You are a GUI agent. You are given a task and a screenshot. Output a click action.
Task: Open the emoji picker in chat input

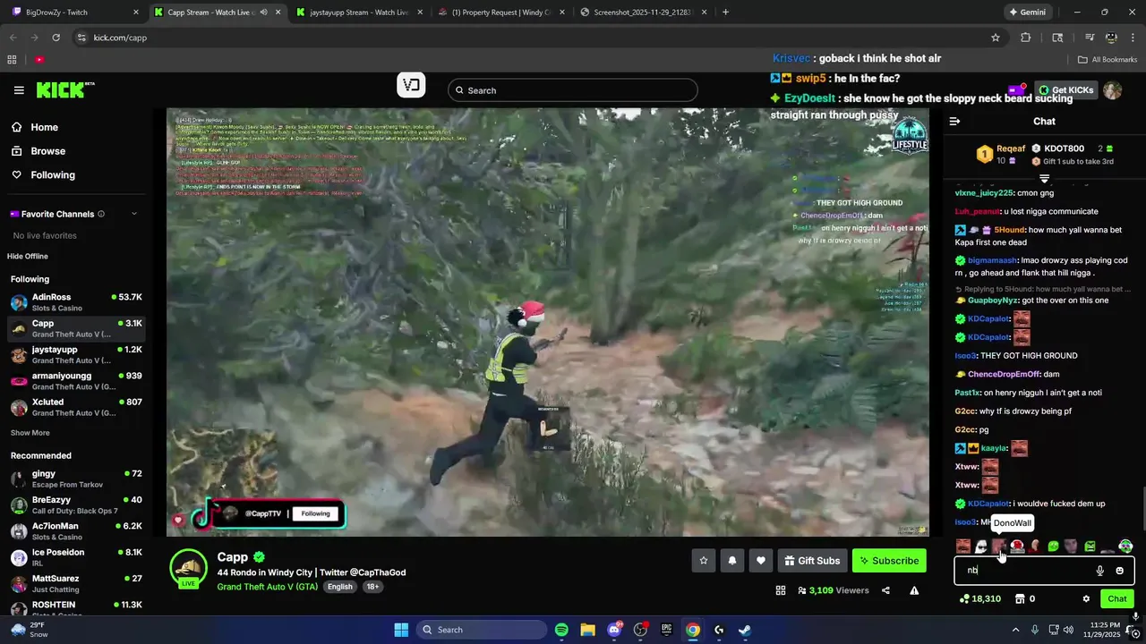pyautogui.click(x=1119, y=571)
